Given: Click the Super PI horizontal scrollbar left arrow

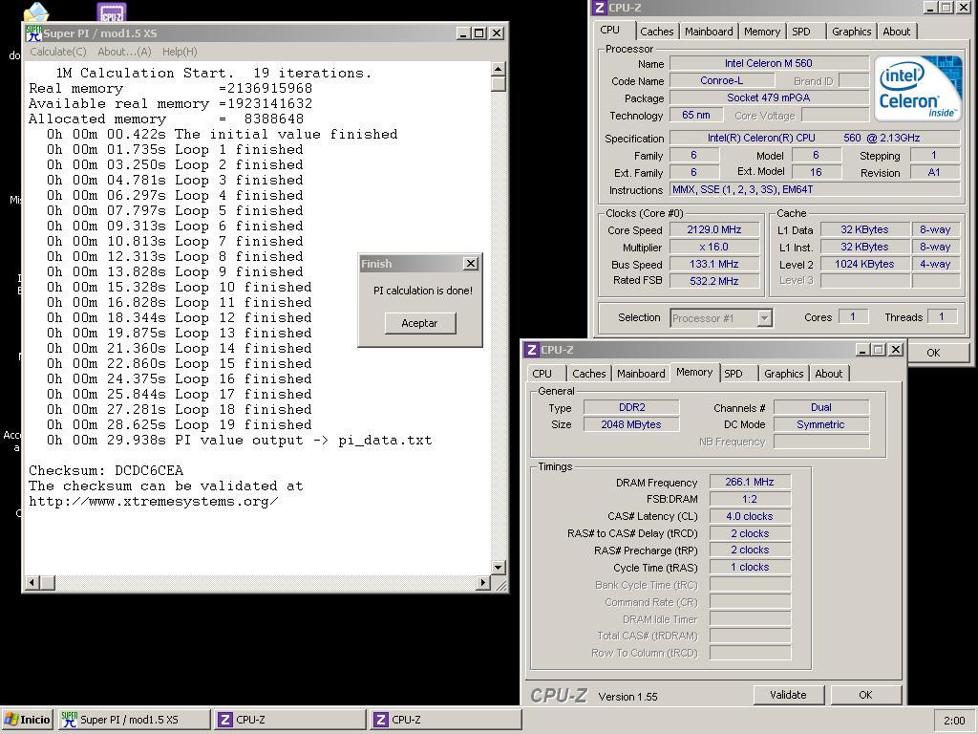Looking at the screenshot, I should [32, 582].
